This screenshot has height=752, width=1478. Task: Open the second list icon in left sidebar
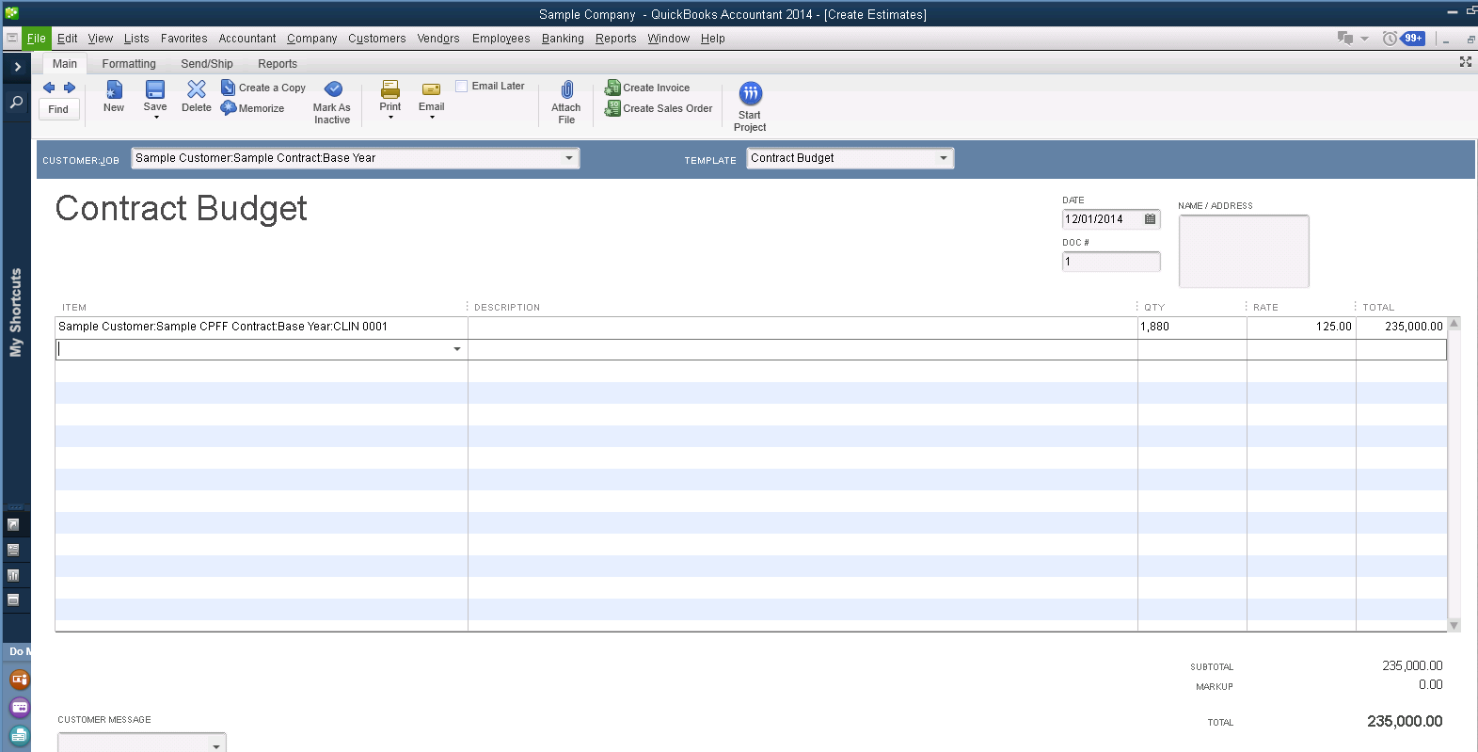click(13, 550)
